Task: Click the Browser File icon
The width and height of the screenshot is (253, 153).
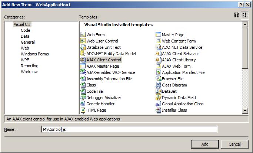Action: [158, 79]
